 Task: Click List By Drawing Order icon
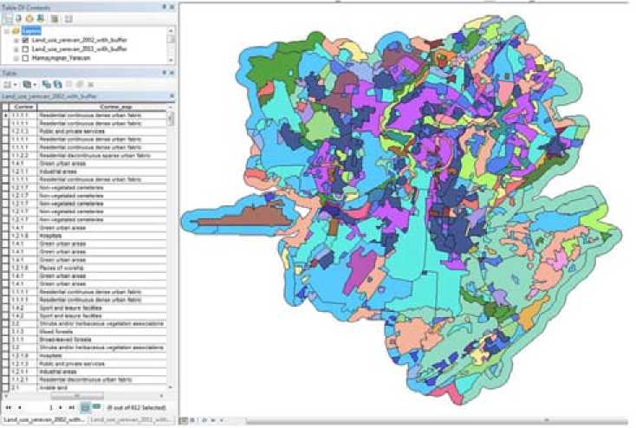[x=9, y=17]
